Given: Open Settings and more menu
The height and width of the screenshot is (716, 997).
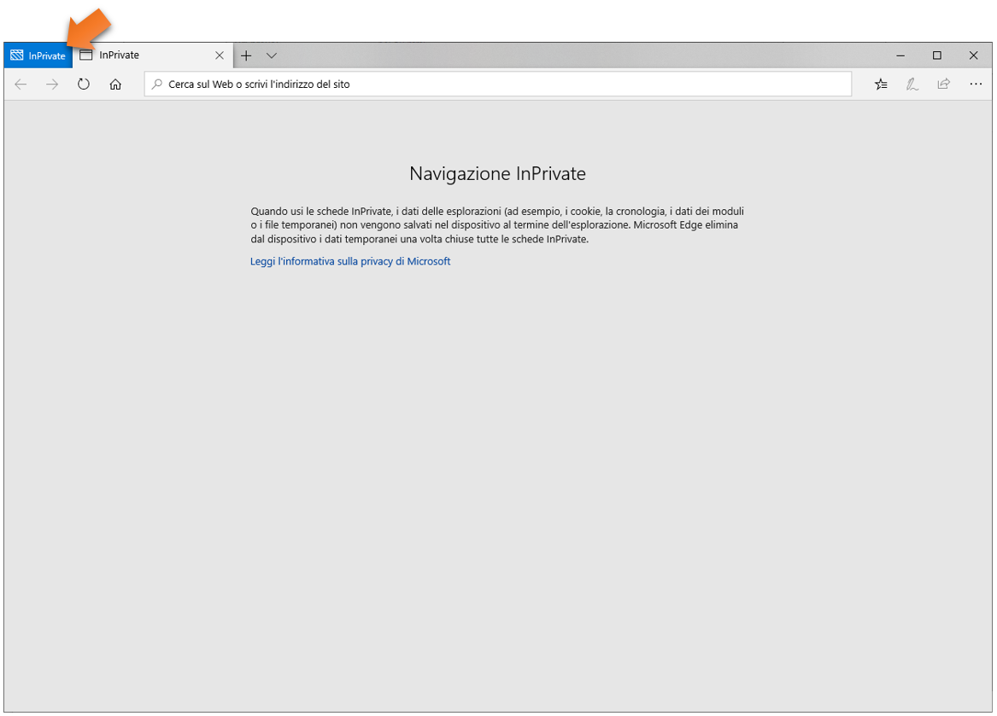Looking at the screenshot, I should coord(976,84).
